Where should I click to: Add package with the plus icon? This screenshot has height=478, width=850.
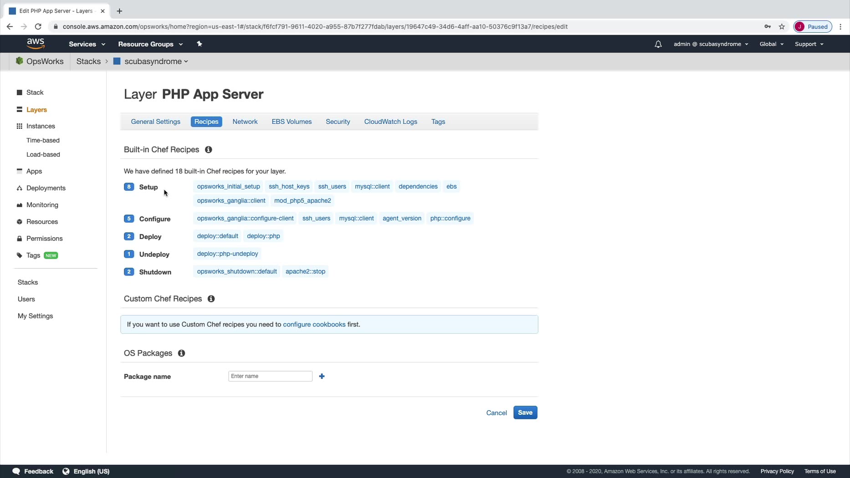[322, 376]
